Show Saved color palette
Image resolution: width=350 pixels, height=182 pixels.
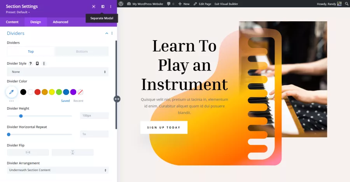pos(65,101)
